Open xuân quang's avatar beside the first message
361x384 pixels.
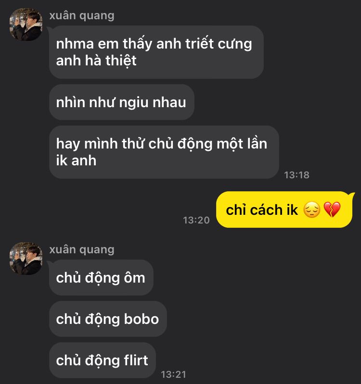26,25
